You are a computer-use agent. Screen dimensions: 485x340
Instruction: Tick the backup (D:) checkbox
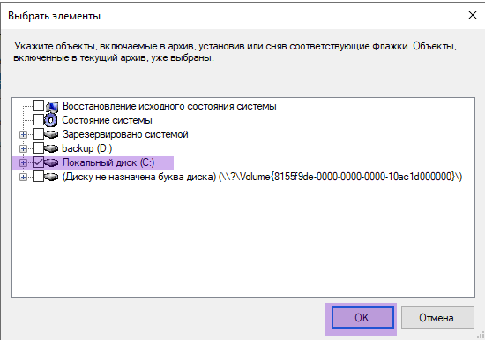click(x=38, y=148)
